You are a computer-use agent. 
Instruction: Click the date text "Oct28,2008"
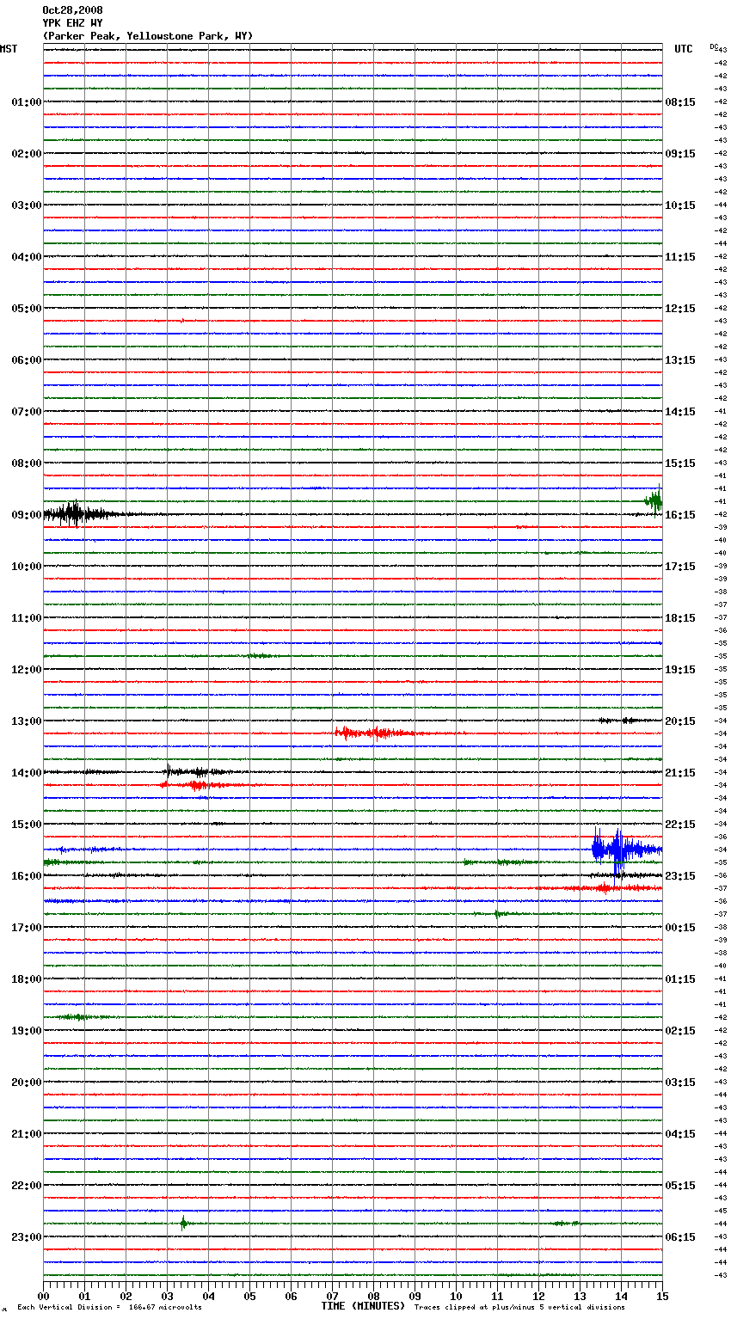pyautogui.click(x=72, y=10)
